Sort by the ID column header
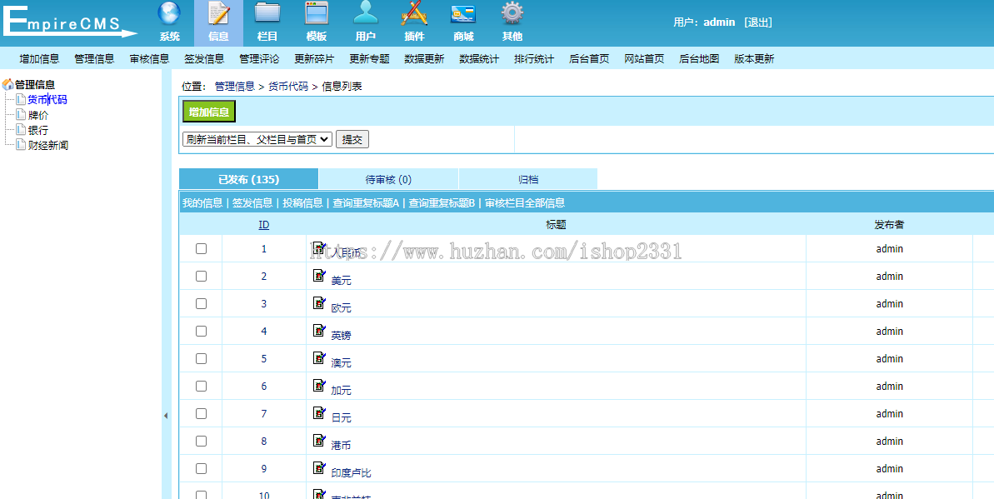 [x=264, y=224]
